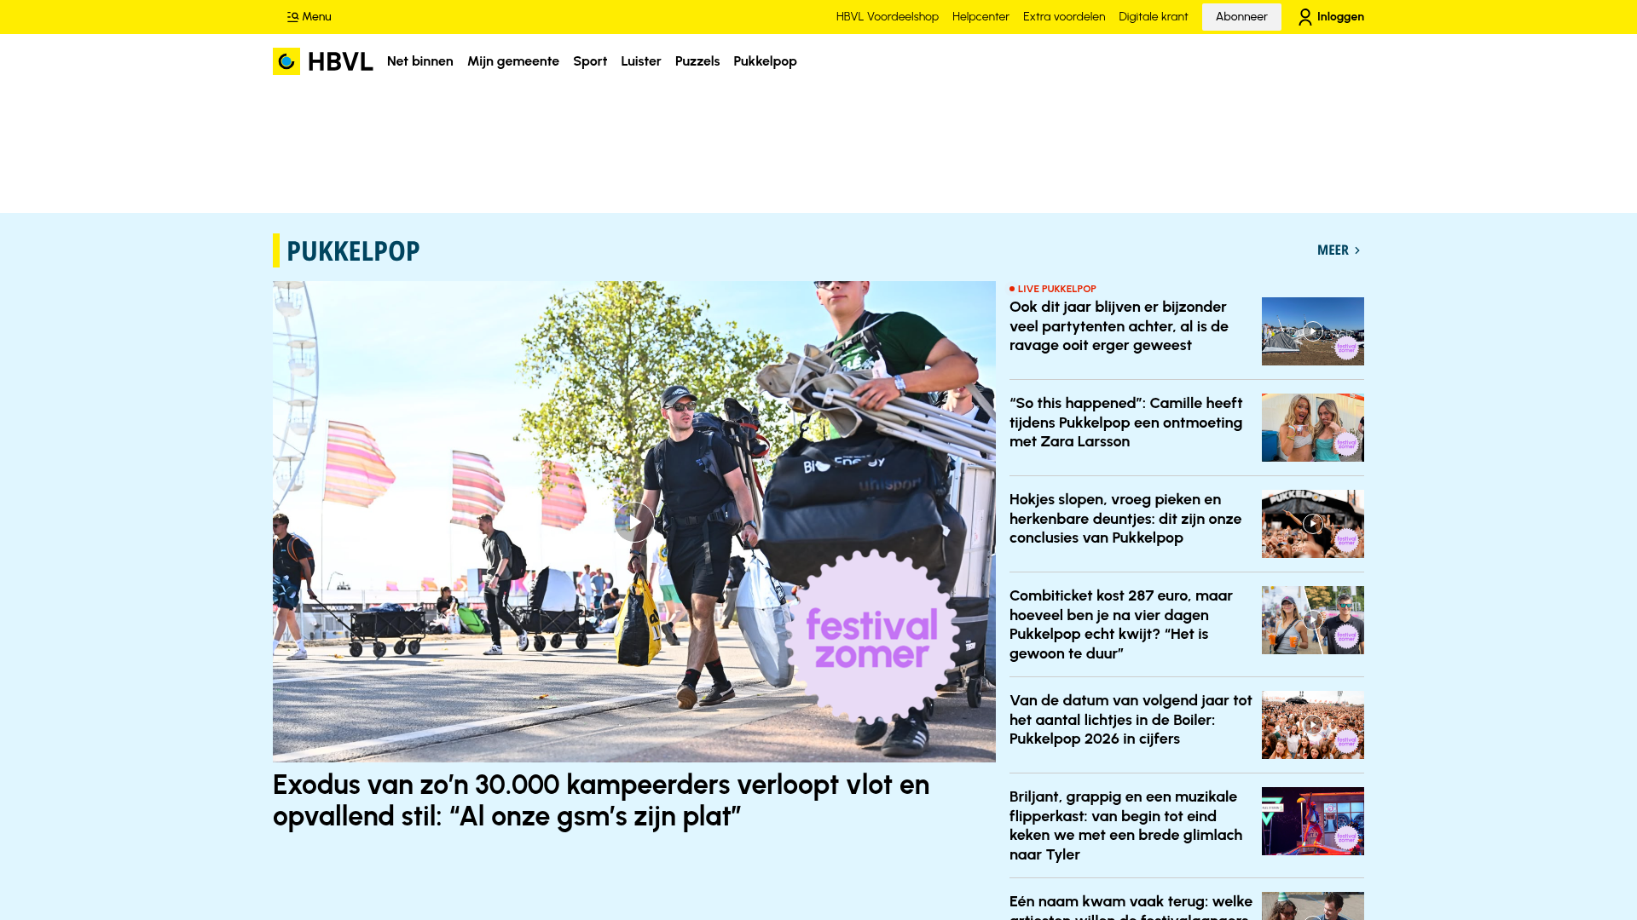The width and height of the screenshot is (1637, 920).
Task: Click the Inloggen text link
Action: pyautogui.click(x=1340, y=17)
